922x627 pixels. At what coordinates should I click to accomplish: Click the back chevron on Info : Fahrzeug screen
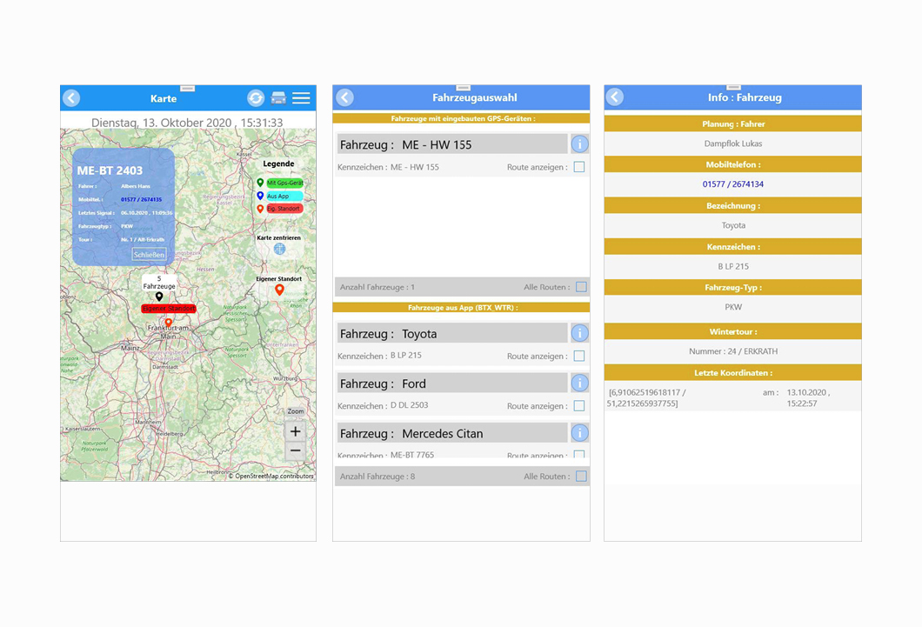coord(614,97)
